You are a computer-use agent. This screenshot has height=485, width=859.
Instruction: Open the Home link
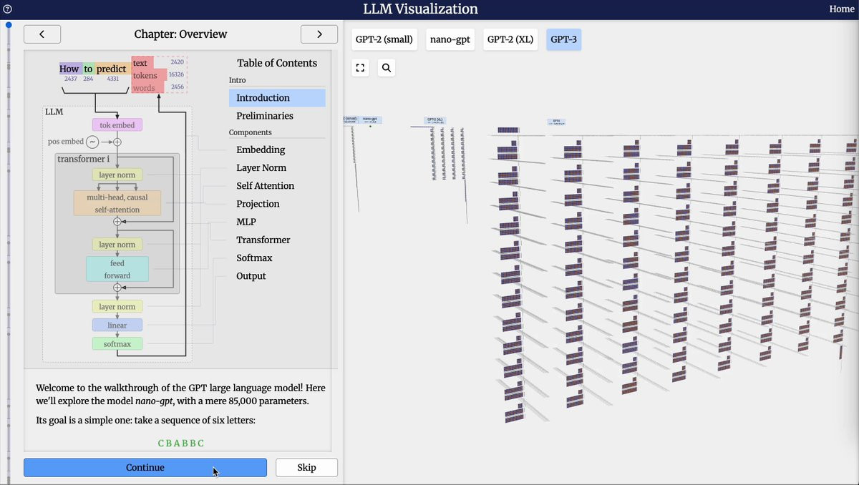click(841, 9)
